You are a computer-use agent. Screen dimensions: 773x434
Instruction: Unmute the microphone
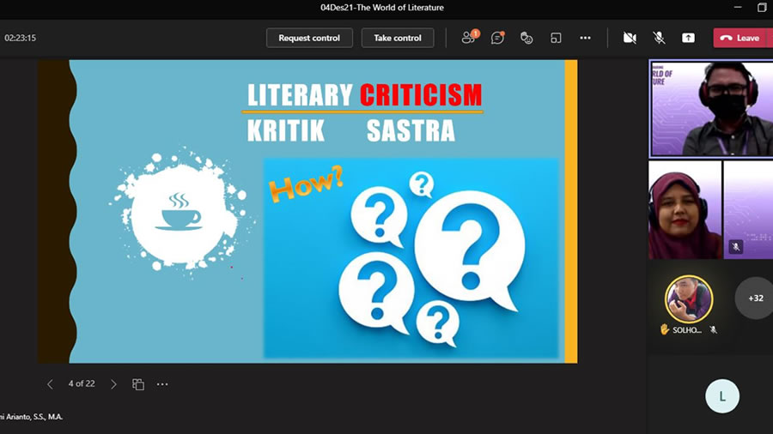659,38
